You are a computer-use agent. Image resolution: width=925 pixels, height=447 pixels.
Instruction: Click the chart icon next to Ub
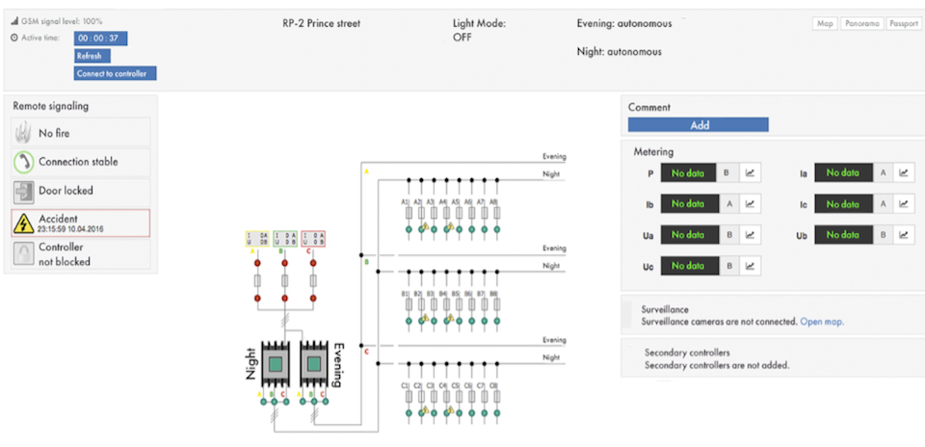[903, 235]
